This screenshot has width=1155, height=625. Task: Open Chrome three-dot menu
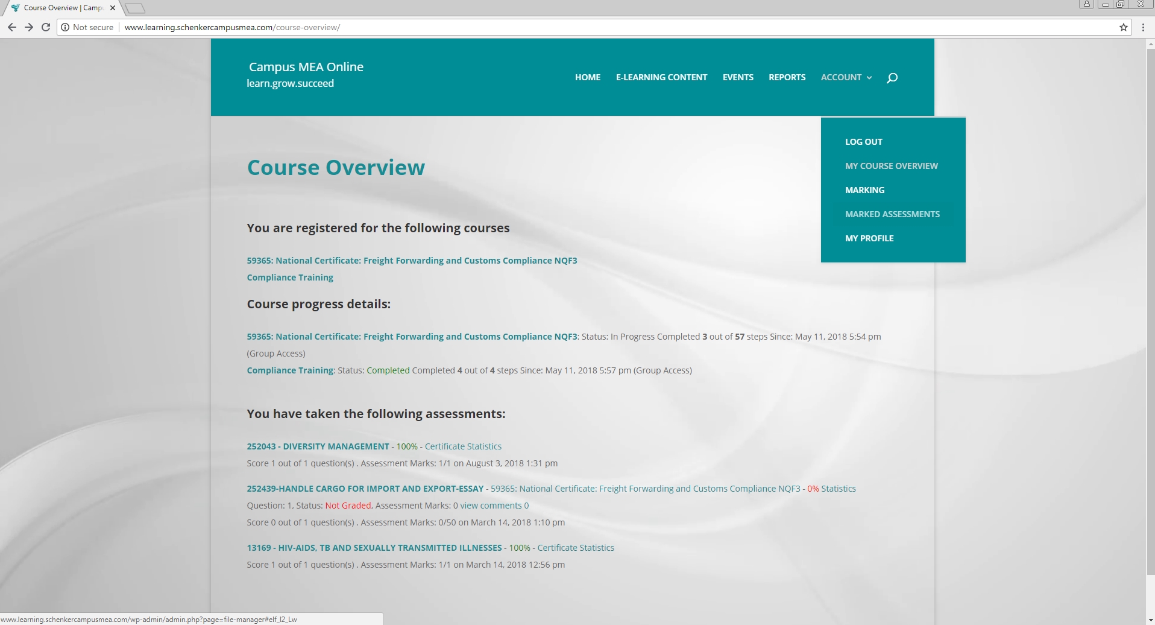click(x=1143, y=27)
